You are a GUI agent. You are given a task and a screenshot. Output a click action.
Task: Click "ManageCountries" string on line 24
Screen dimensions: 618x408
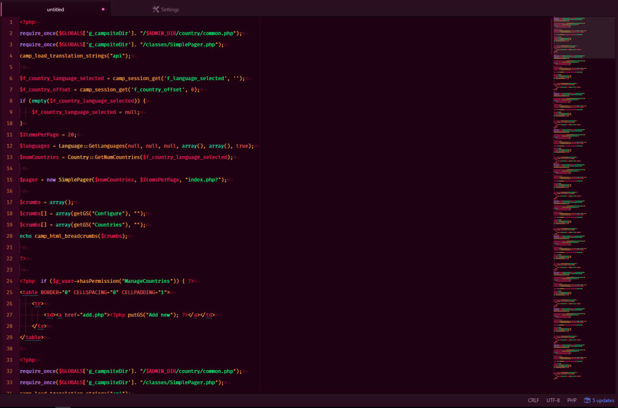[x=147, y=281]
